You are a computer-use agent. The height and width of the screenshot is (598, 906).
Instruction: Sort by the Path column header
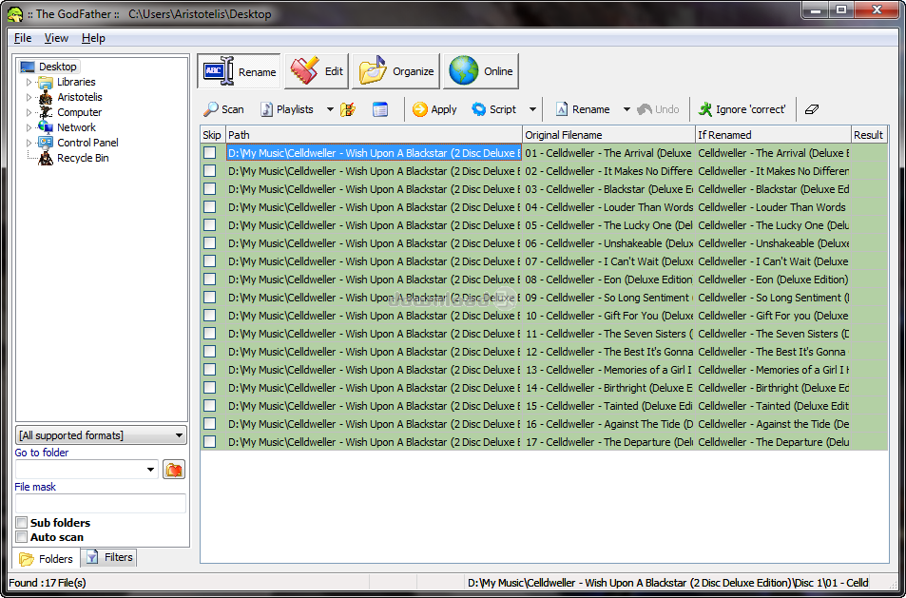point(374,135)
